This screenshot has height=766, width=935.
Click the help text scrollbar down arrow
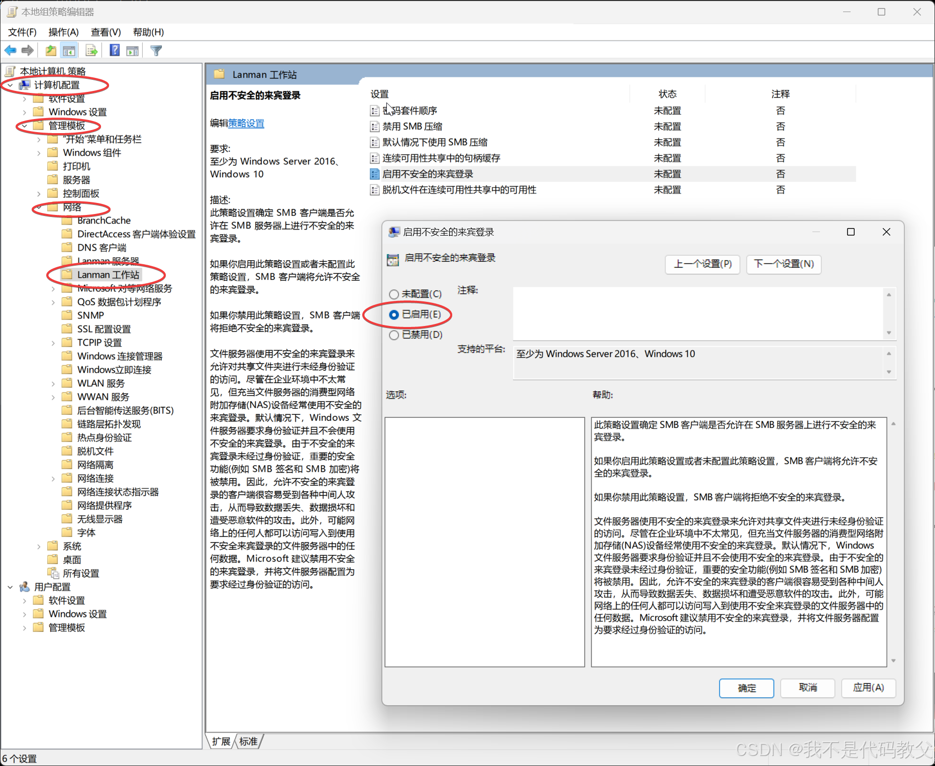[893, 661]
